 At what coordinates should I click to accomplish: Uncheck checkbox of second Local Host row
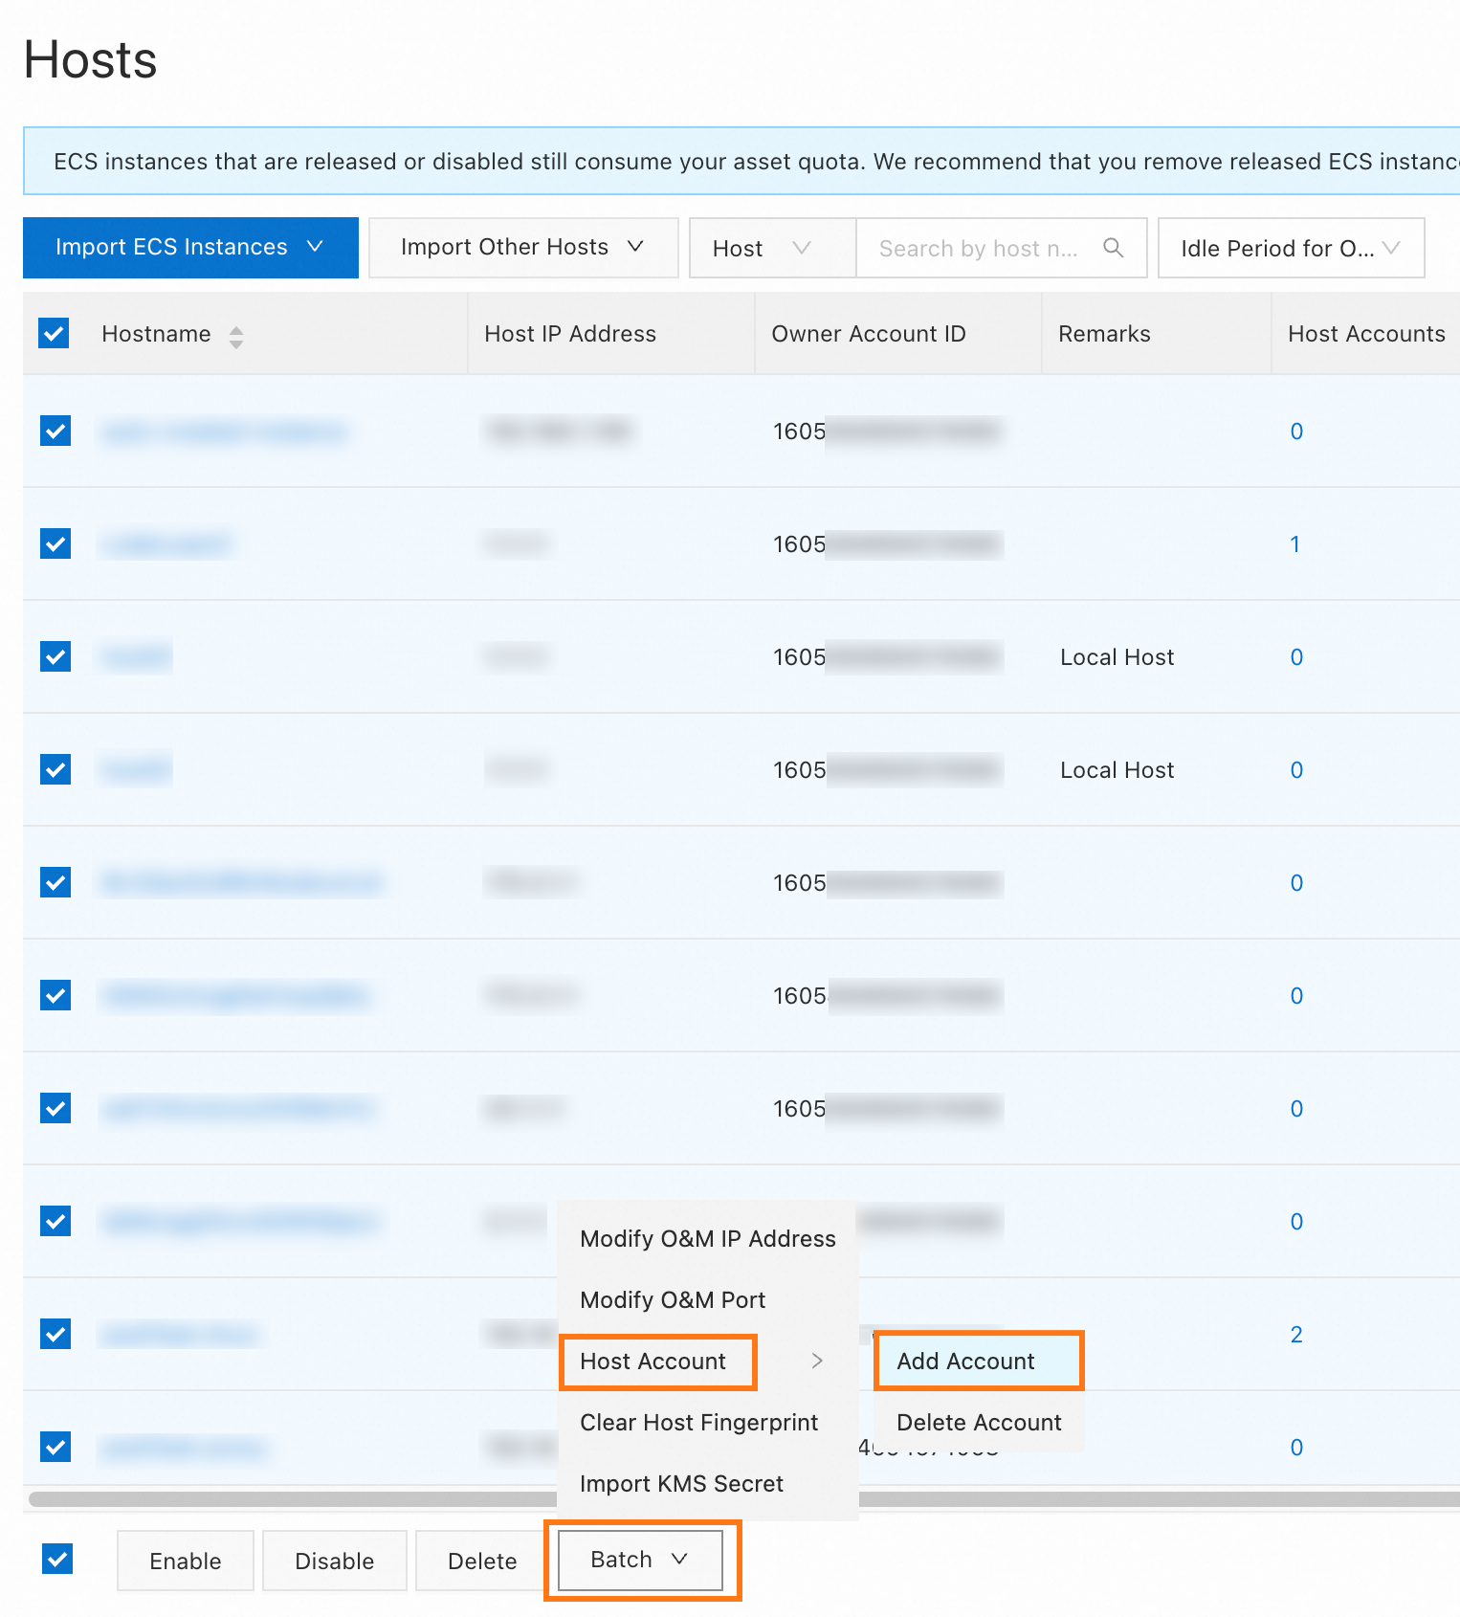coord(55,769)
